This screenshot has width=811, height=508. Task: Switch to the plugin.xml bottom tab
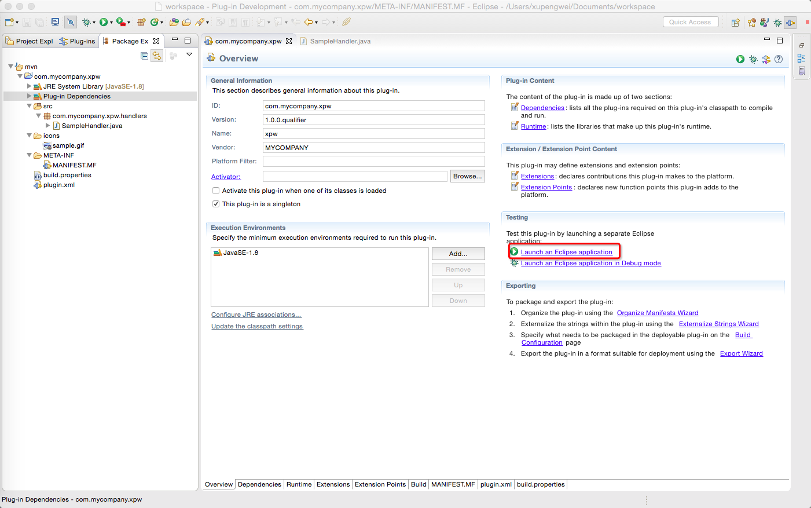(496, 485)
